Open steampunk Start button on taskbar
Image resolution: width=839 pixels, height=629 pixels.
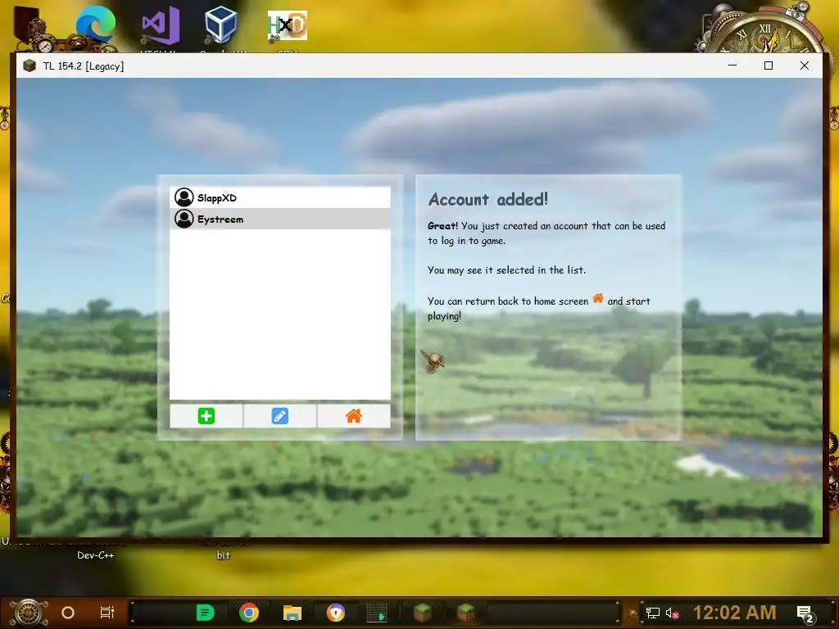click(x=29, y=613)
